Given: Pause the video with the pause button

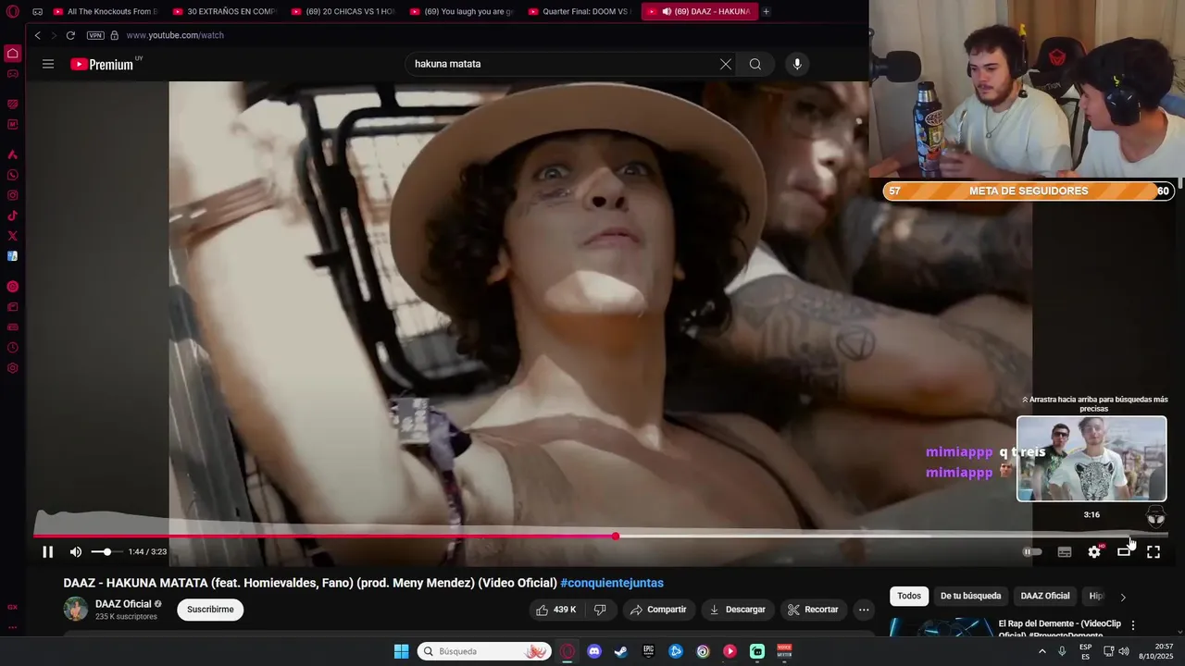Looking at the screenshot, I should click(47, 552).
